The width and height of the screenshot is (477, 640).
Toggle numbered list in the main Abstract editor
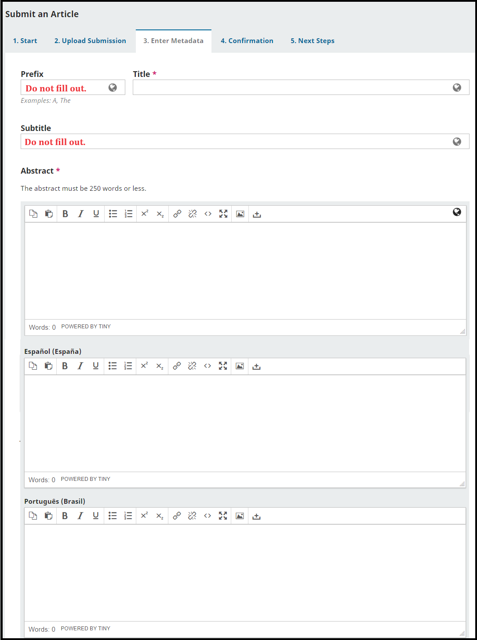[x=128, y=214]
